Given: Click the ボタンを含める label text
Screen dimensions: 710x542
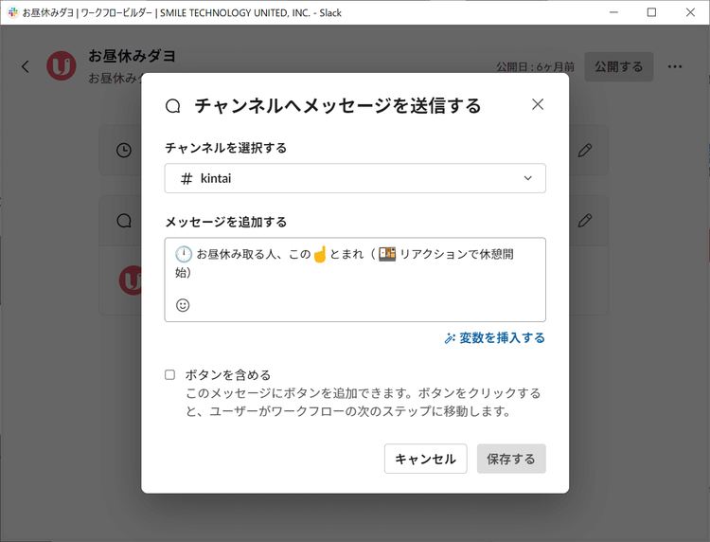Looking at the screenshot, I should (x=228, y=375).
